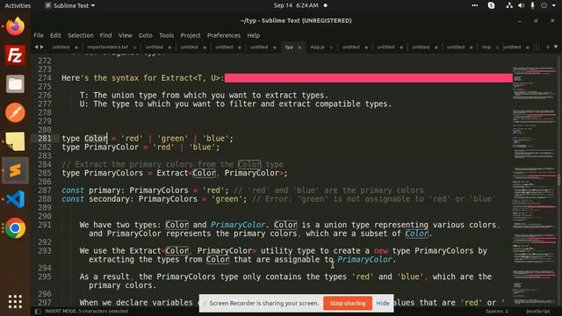Click the Skype tray icon

(x=492, y=5)
